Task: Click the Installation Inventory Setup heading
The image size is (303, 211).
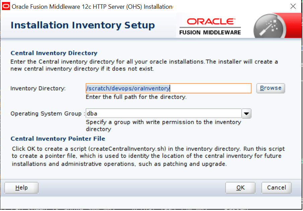Action: [82, 25]
